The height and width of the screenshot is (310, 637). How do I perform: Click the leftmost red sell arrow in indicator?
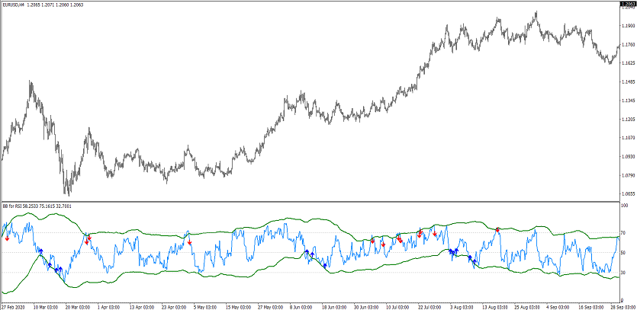tap(7, 238)
